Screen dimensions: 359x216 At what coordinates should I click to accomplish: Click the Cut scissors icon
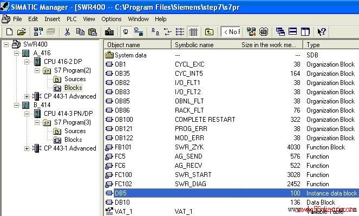[x=67, y=32]
